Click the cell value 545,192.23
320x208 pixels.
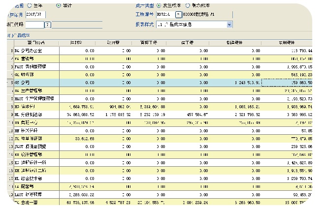(302, 75)
